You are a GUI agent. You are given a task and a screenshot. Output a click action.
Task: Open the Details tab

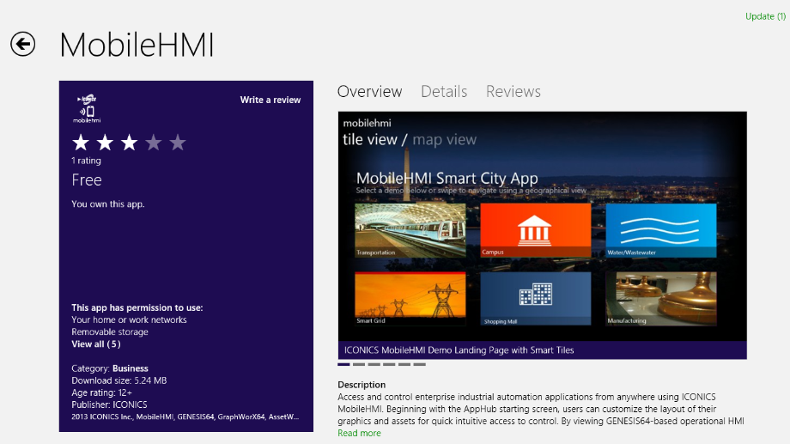[444, 92]
